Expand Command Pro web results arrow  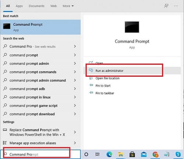tap(75, 46)
